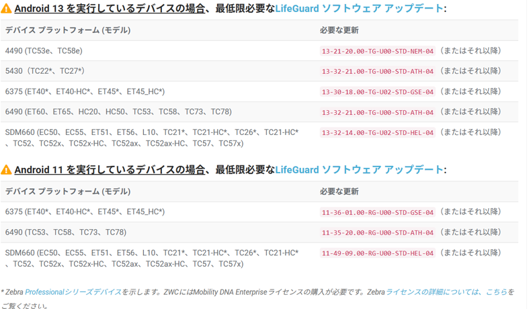Select update code 11-35-20.00-RG-U00-STD-ATH-04
This screenshot has width=529, height=309.
tap(378, 232)
